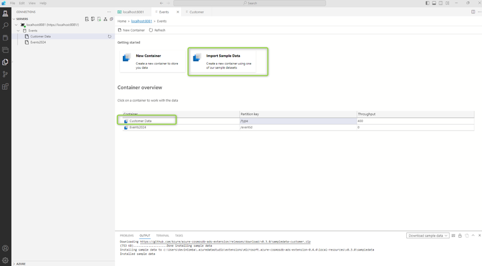Select the Events2024 container row
482x266 pixels.
[x=298, y=127]
